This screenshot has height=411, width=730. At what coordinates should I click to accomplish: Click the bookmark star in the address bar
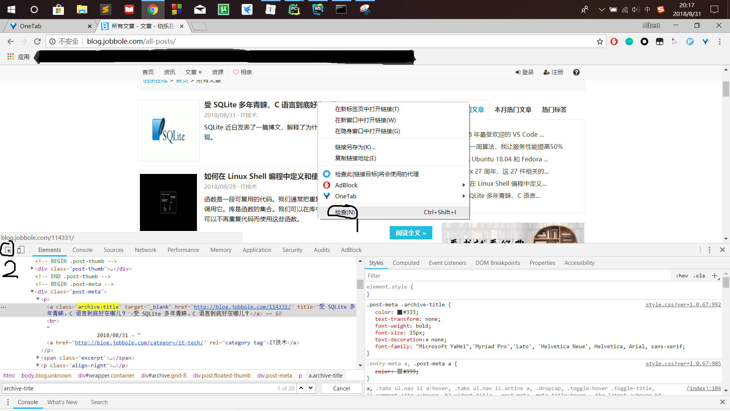pos(600,41)
